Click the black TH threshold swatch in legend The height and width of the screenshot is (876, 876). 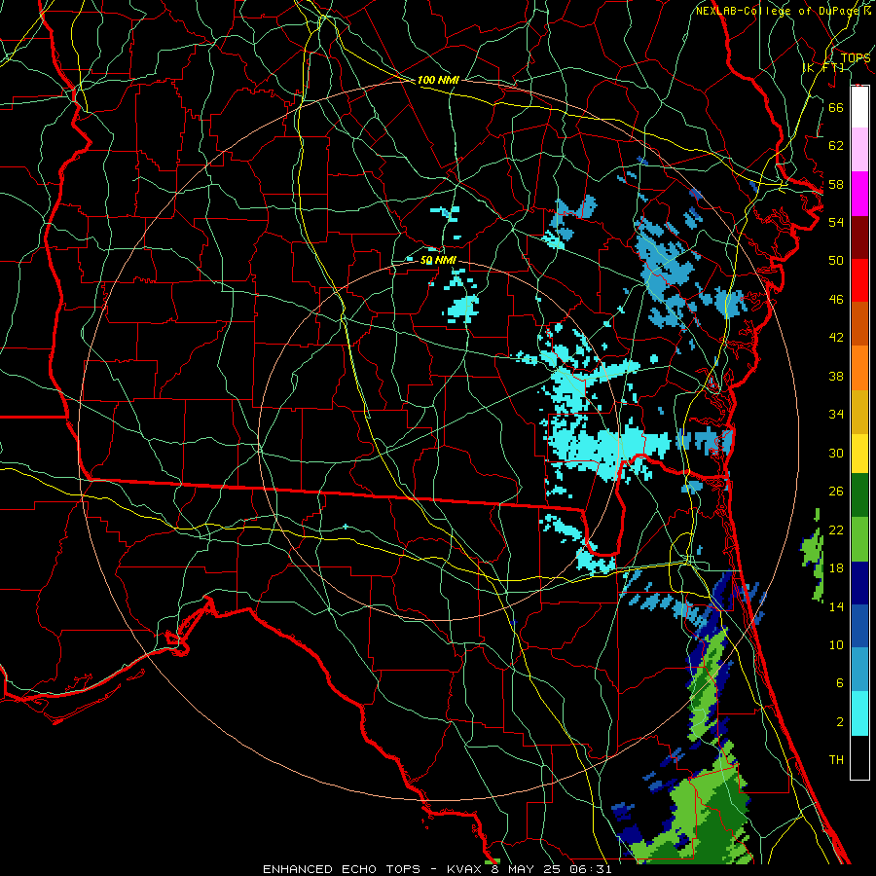pos(859,757)
